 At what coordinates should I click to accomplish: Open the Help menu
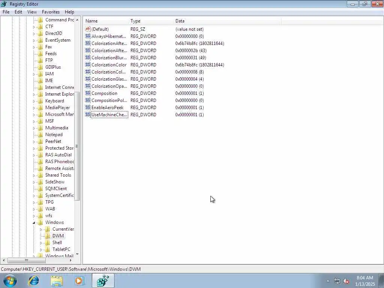coord(69,12)
